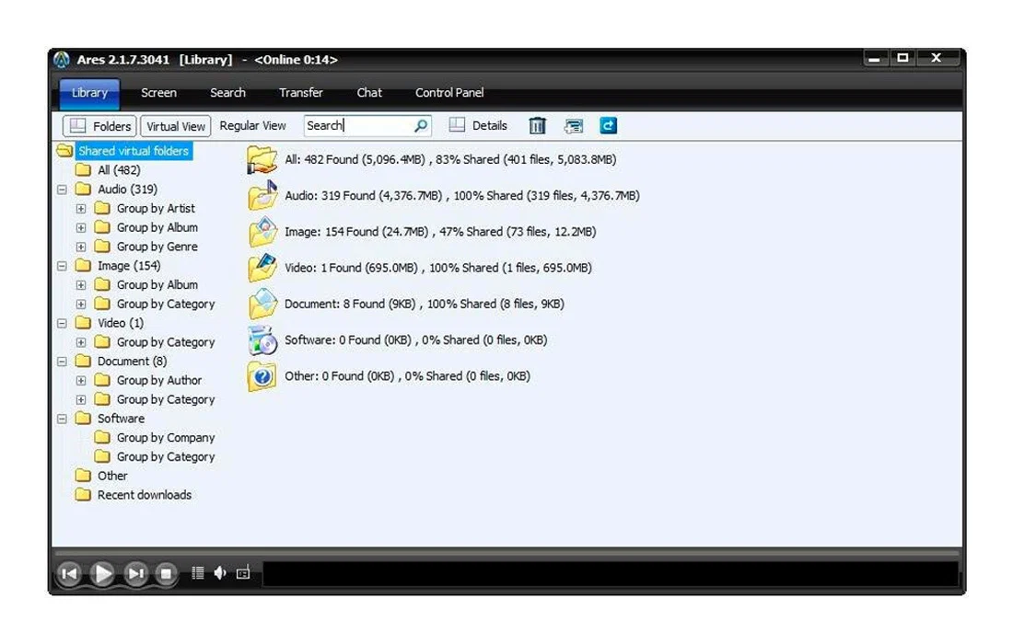
Task: Click the Audio category folder icon
Action: tap(262, 195)
